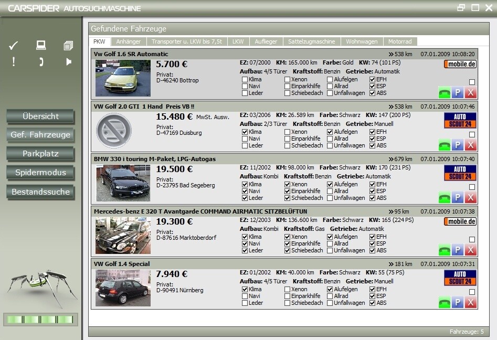Tick selection checkbox for VW Golf 1.4 Special
This screenshot has width=497, height=340.
click(472, 292)
